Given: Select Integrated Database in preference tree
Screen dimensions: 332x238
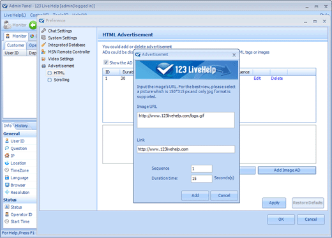Looking at the screenshot, I should (x=66, y=45).
